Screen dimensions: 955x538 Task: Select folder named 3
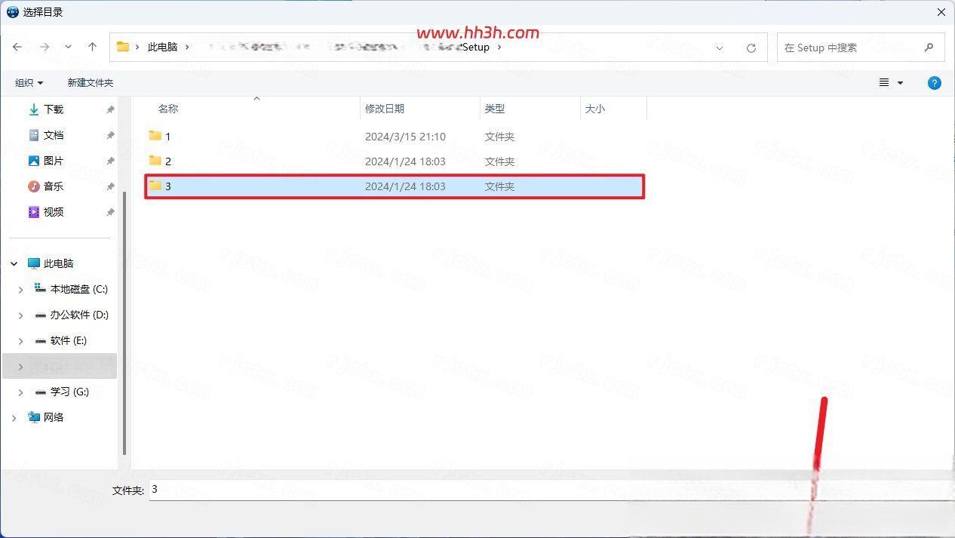[x=395, y=186]
